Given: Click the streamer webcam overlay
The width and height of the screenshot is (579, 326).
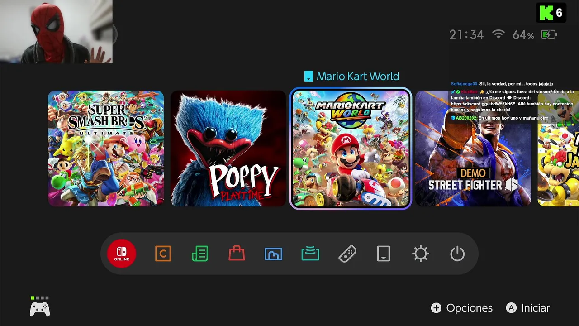Looking at the screenshot, I should pos(56,32).
